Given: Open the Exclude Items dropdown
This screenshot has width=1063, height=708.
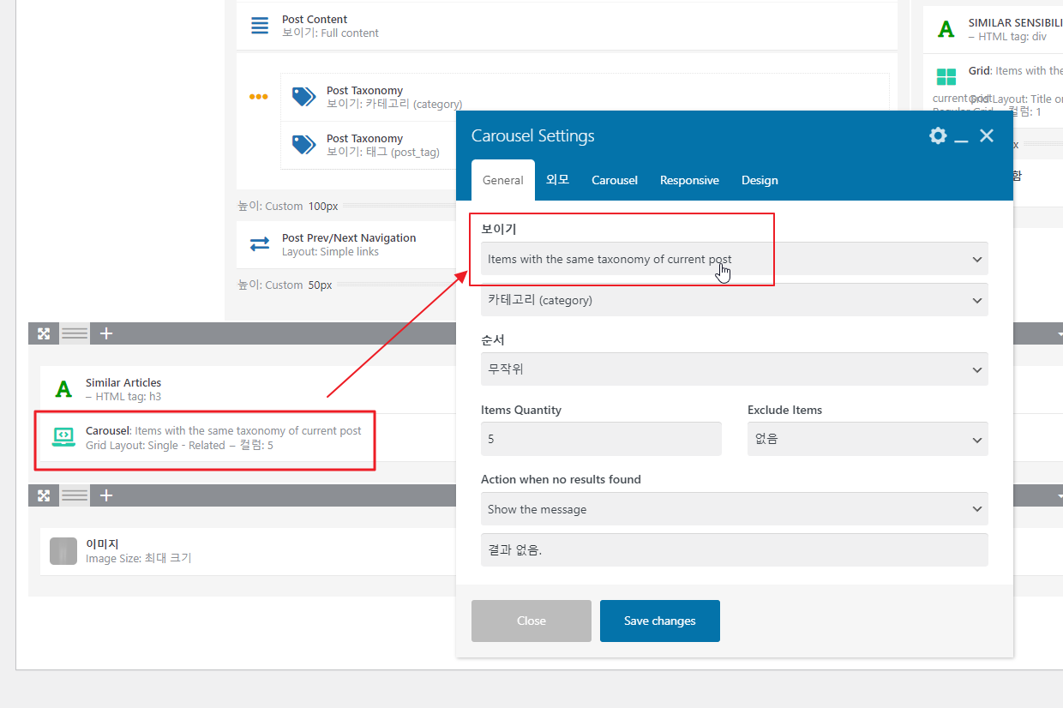Looking at the screenshot, I should coord(868,439).
